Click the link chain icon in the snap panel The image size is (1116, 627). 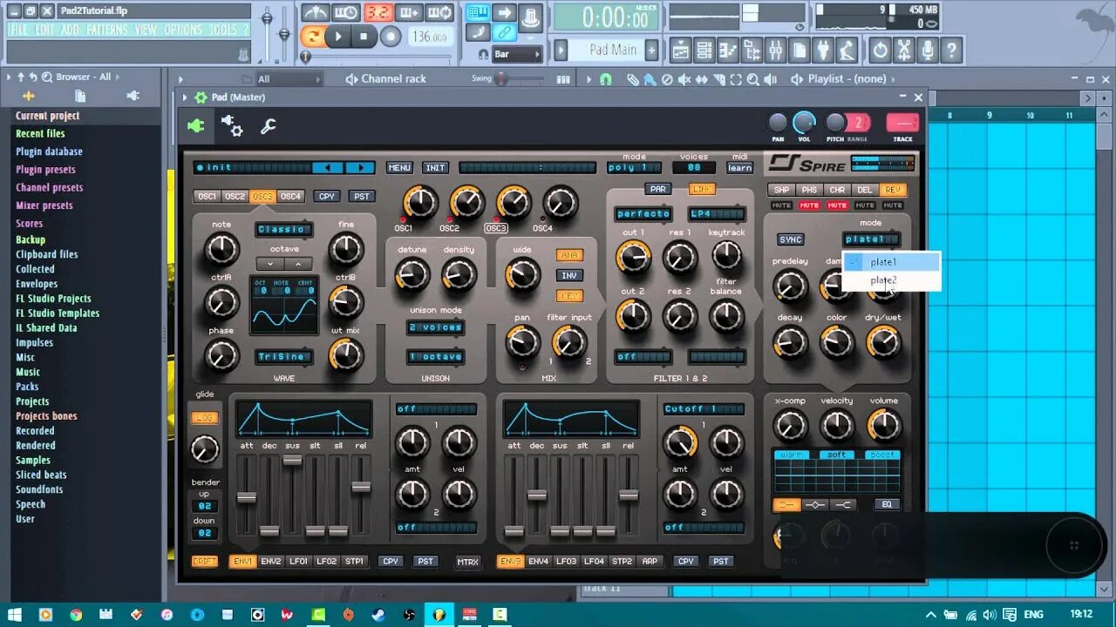pyautogui.click(x=504, y=33)
